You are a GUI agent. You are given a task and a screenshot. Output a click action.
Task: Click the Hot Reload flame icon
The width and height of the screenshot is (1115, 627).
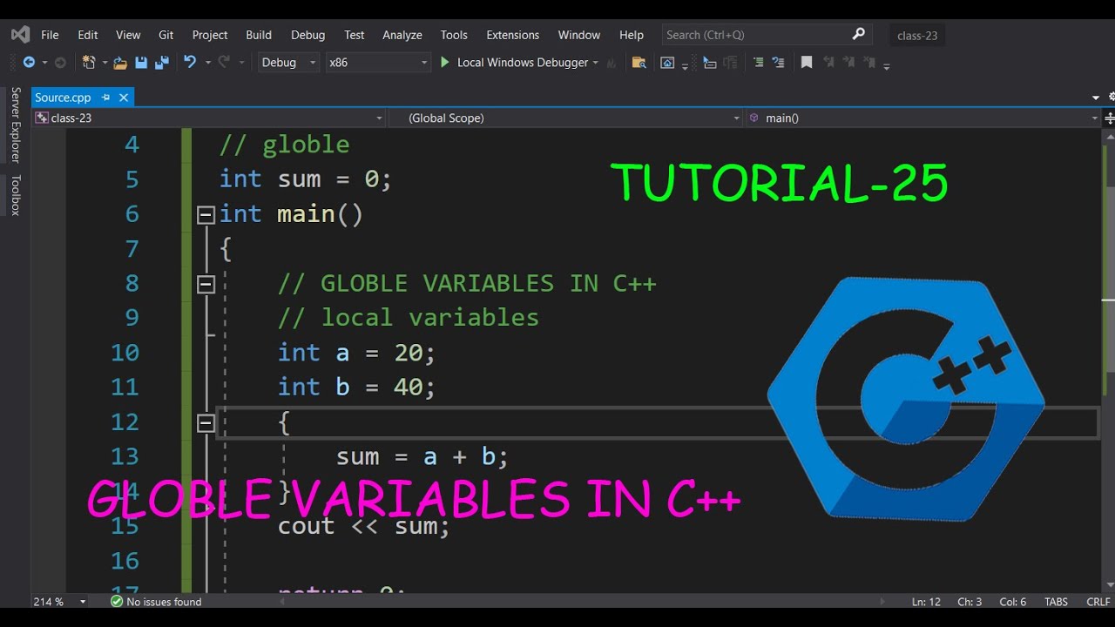coord(612,64)
